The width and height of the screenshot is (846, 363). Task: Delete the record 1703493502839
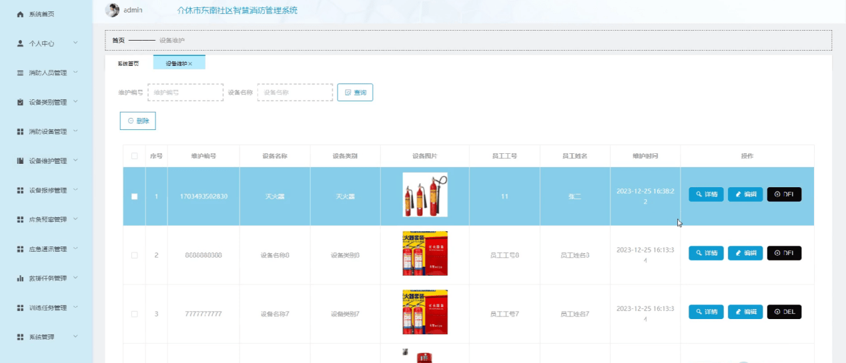[784, 194]
